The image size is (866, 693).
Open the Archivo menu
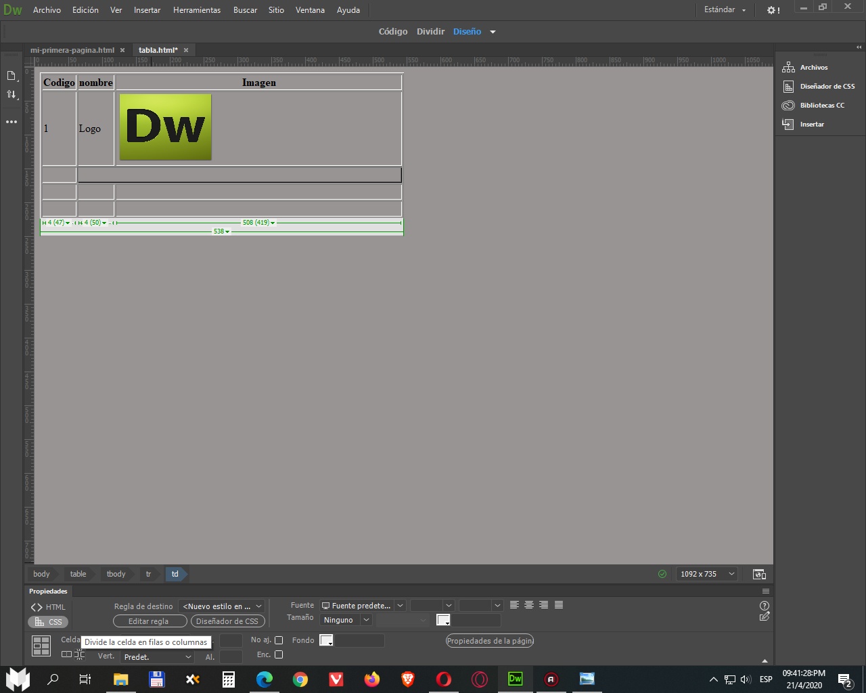(x=47, y=10)
